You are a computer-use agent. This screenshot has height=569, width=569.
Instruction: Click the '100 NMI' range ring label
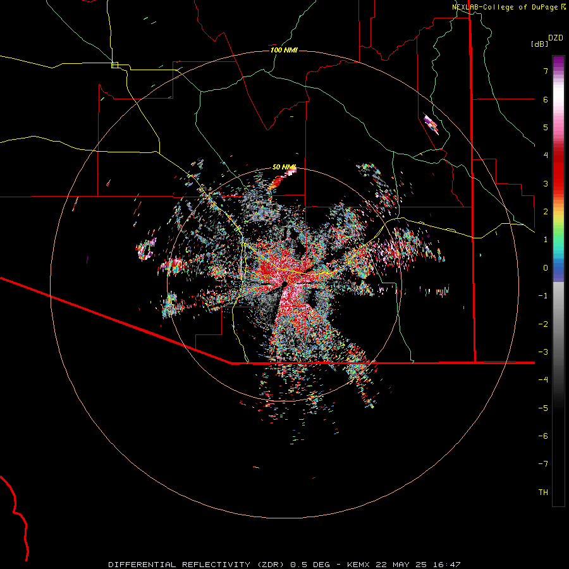coord(284,50)
